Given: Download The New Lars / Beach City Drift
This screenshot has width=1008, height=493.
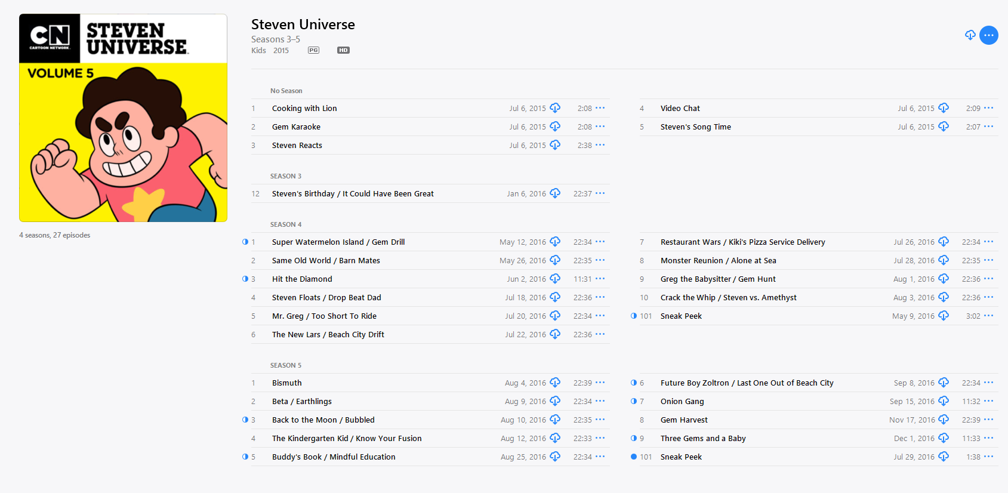Looking at the screenshot, I should (x=555, y=334).
